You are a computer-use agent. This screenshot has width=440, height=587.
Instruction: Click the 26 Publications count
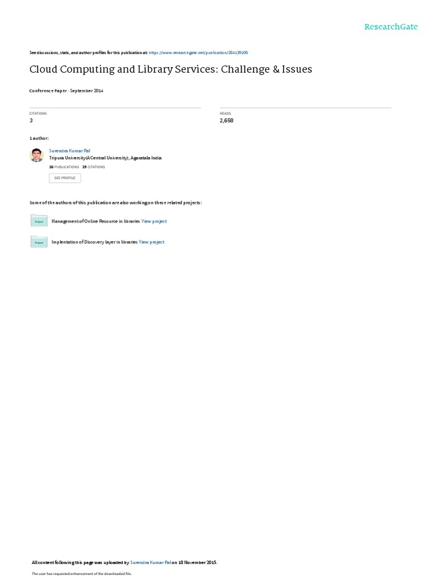(64, 167)
